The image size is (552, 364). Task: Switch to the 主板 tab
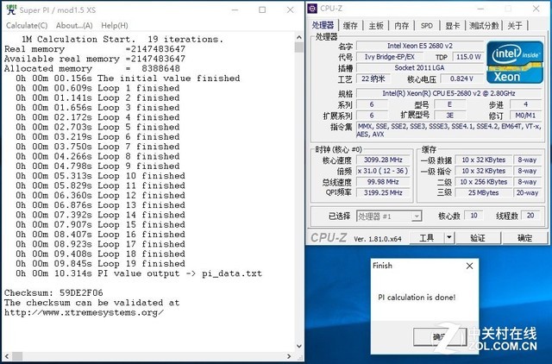pyautogui.click(x=375, y=26)
